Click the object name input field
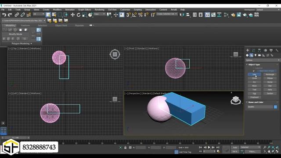Image resolution: width=281 pixels, height=158 pixels. point(260,107)
